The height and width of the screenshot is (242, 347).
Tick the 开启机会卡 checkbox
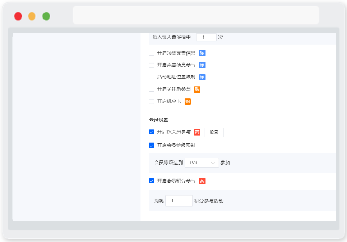pos(152,102)
